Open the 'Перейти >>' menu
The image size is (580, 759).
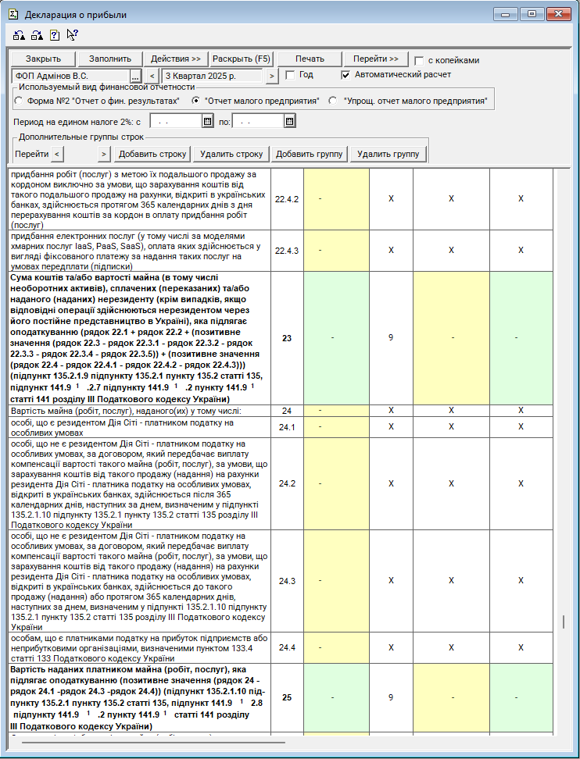(x=376, y=59)
